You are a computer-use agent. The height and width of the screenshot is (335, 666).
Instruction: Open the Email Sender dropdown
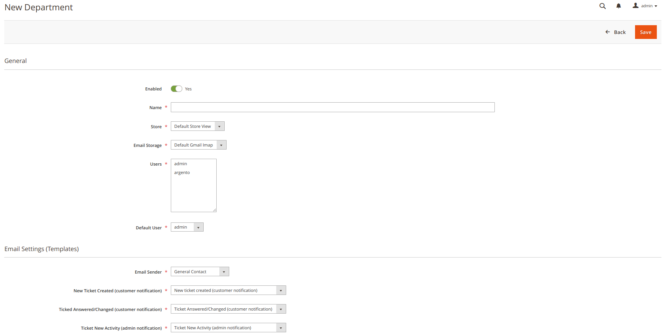[200, 272]
